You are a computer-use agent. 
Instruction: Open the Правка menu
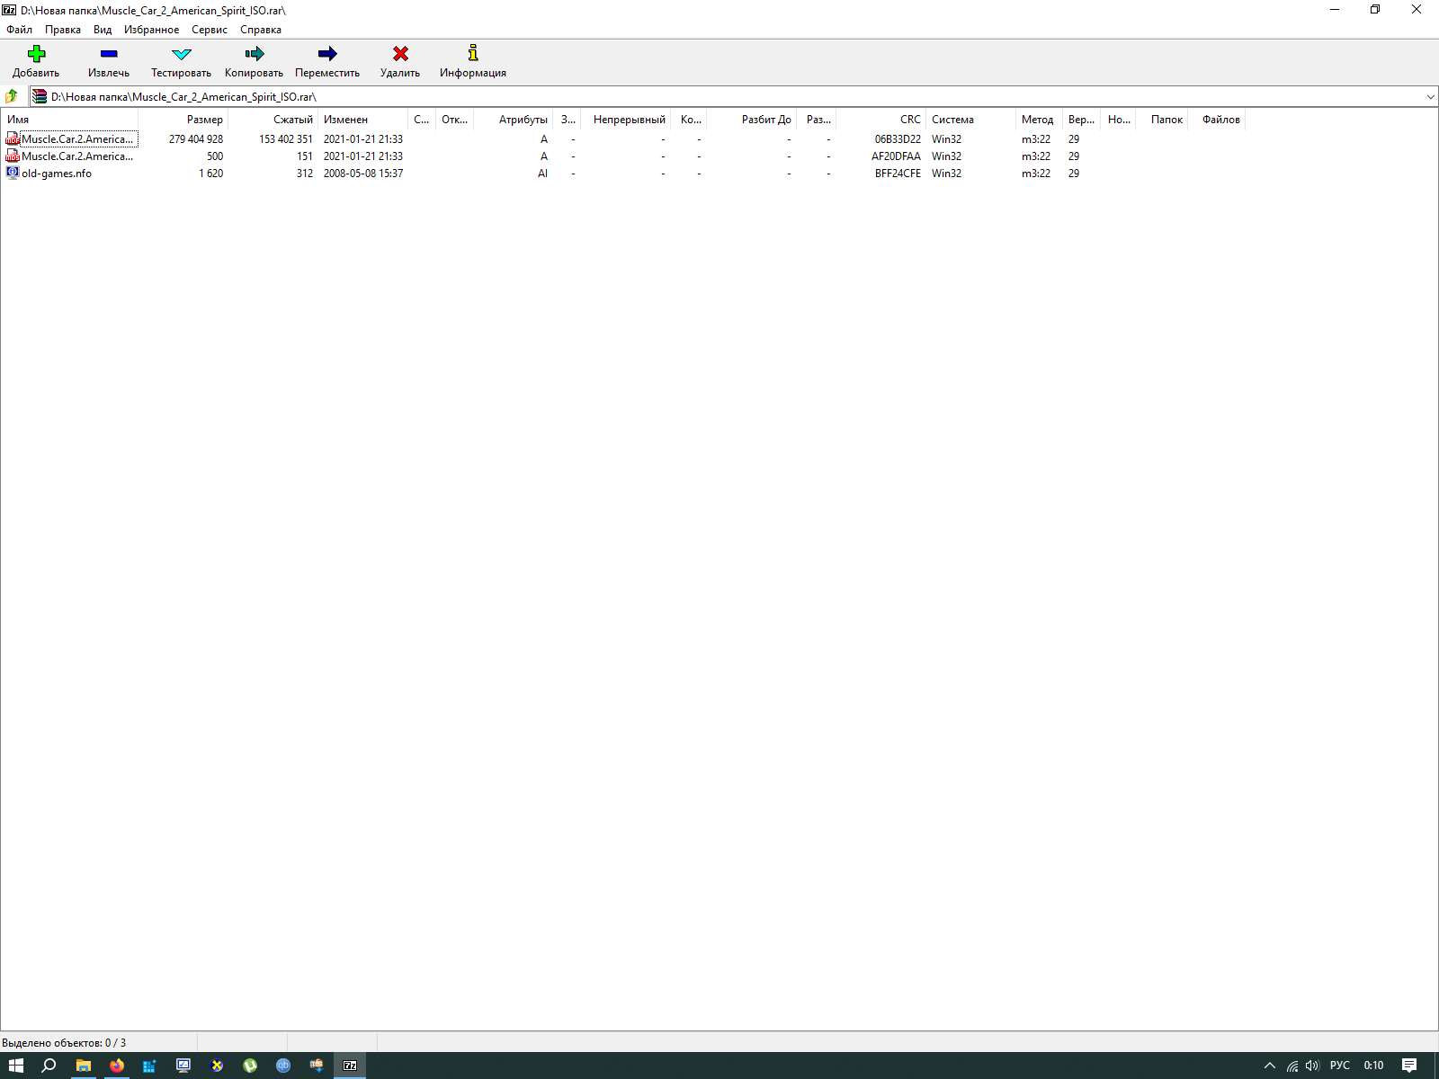click(63, 30)
